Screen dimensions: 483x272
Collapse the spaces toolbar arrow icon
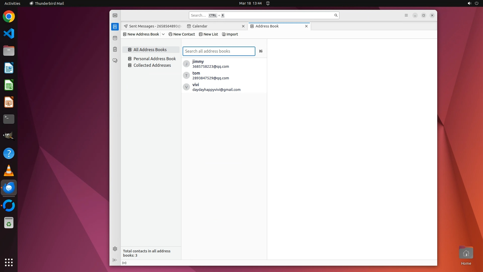(115, 260)
